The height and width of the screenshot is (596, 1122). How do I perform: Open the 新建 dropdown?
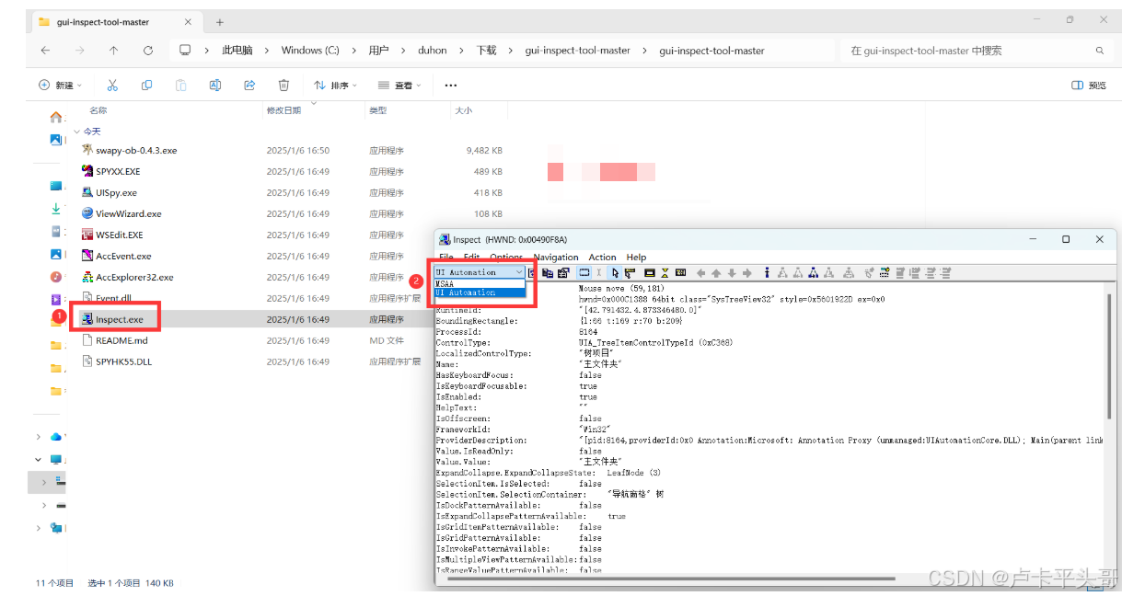[60, 85]
